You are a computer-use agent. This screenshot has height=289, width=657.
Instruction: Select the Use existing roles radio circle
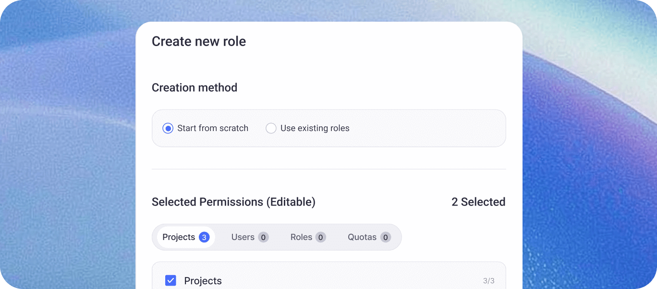271,128
